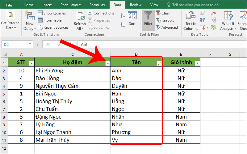
Task: Click From Table
Action: [50, 20]
